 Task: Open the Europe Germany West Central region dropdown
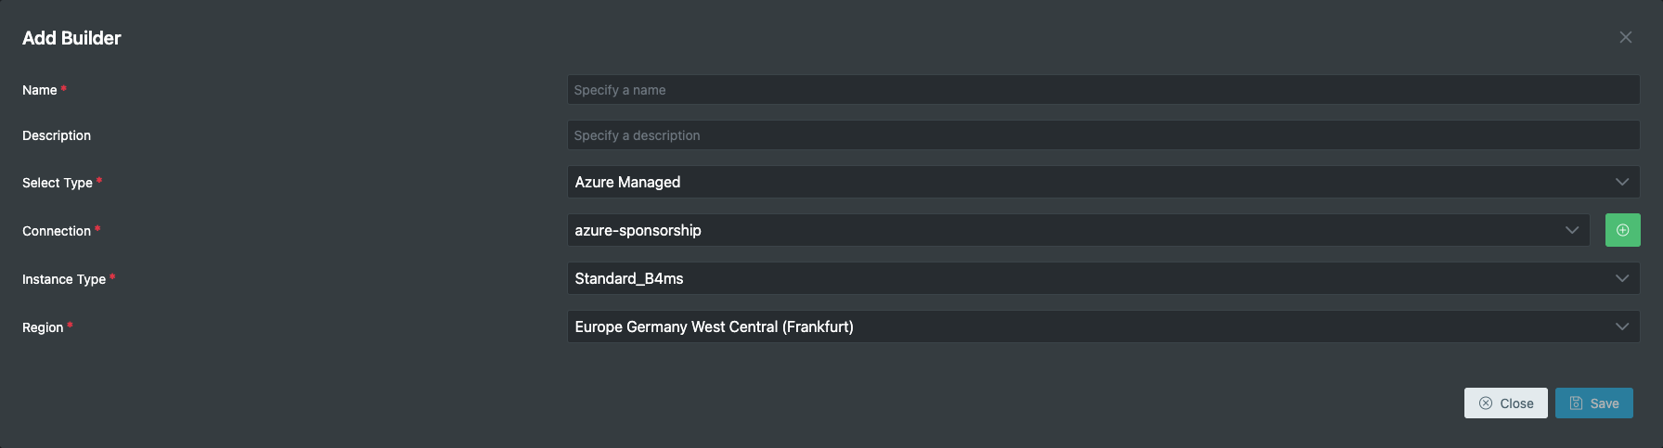pos(1103,326)
